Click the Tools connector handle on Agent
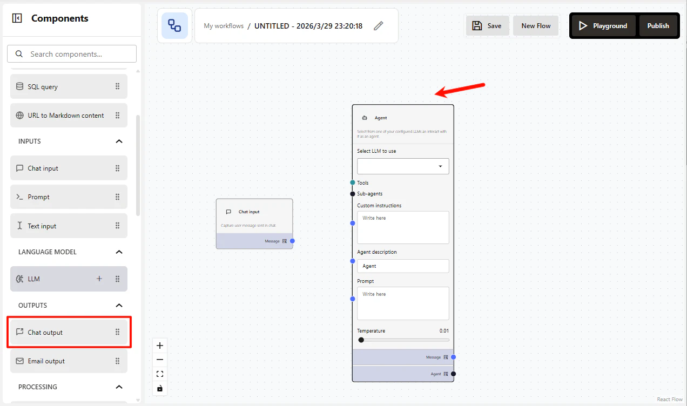Viewport: 687px width, 406px height. point(353,182)
